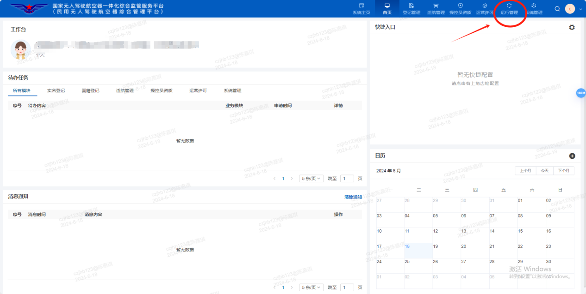The width and height of the screenshot is (586, 294).
Task: Click the workbench user avatar picture
Action: click(x=21, y=50)
